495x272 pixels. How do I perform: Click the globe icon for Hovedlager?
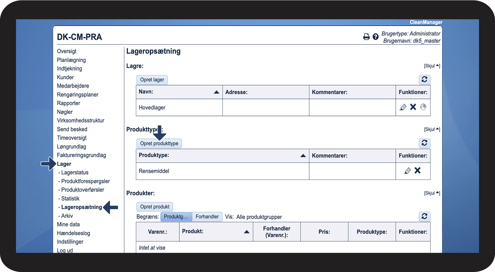point(423,107)
